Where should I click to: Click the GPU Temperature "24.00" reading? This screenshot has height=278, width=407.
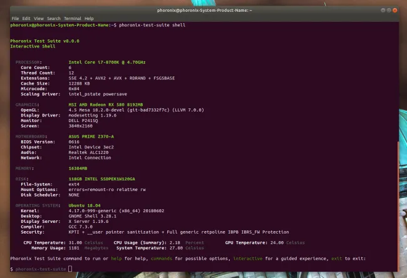277,243
